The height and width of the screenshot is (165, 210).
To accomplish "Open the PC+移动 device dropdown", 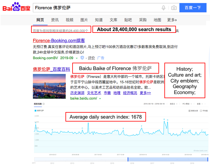I will 187,104.
